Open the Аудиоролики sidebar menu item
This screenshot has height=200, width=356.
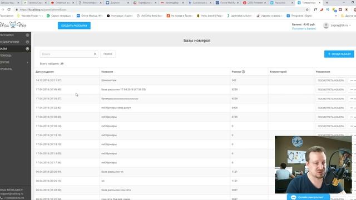pyautogui.click(x=9, y=42)
